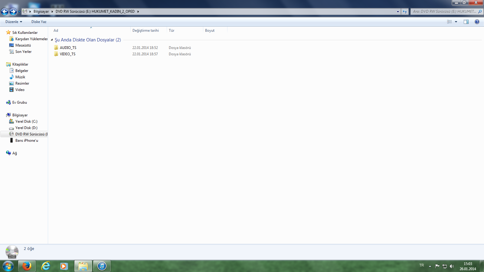
Task: Sort by the Boyut column header
Action: tap(215, 31)
